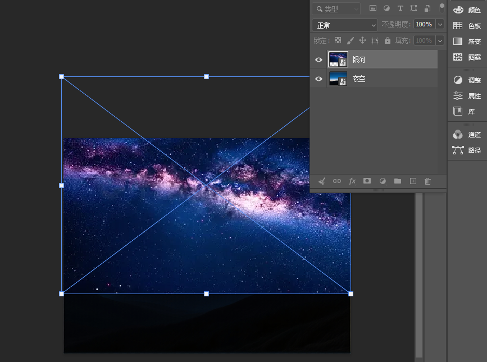Click the 银河 layer name
This screenshot has width=487, height=362.
point(359,59)
